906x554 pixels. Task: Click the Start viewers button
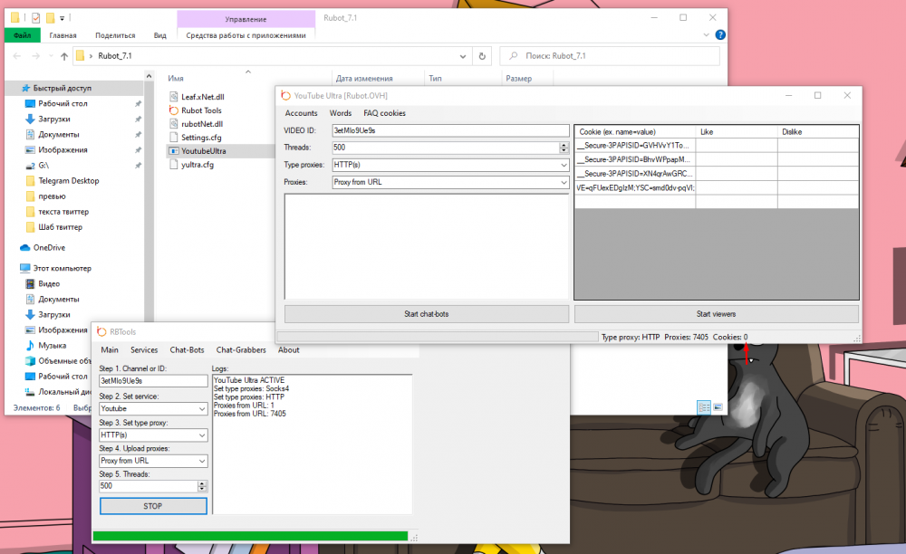point(716,314)
